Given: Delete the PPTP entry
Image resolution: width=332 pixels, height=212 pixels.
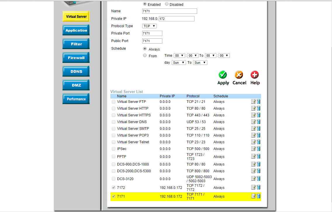Looking at the screenshot, I should tap(258, 156).
